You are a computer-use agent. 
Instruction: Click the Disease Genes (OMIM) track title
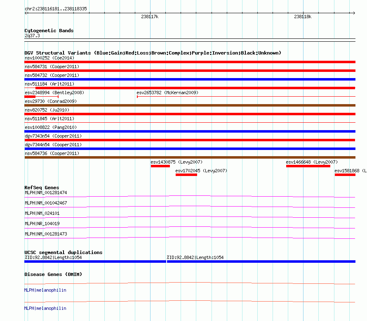pyautogui.click(x=53, y=274)
